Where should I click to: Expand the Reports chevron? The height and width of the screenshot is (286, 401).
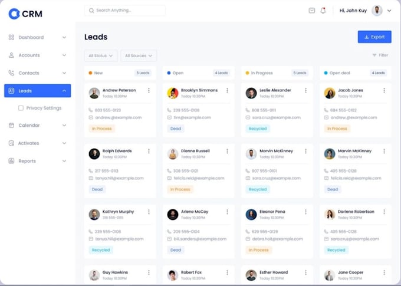(x=64, y=161)
